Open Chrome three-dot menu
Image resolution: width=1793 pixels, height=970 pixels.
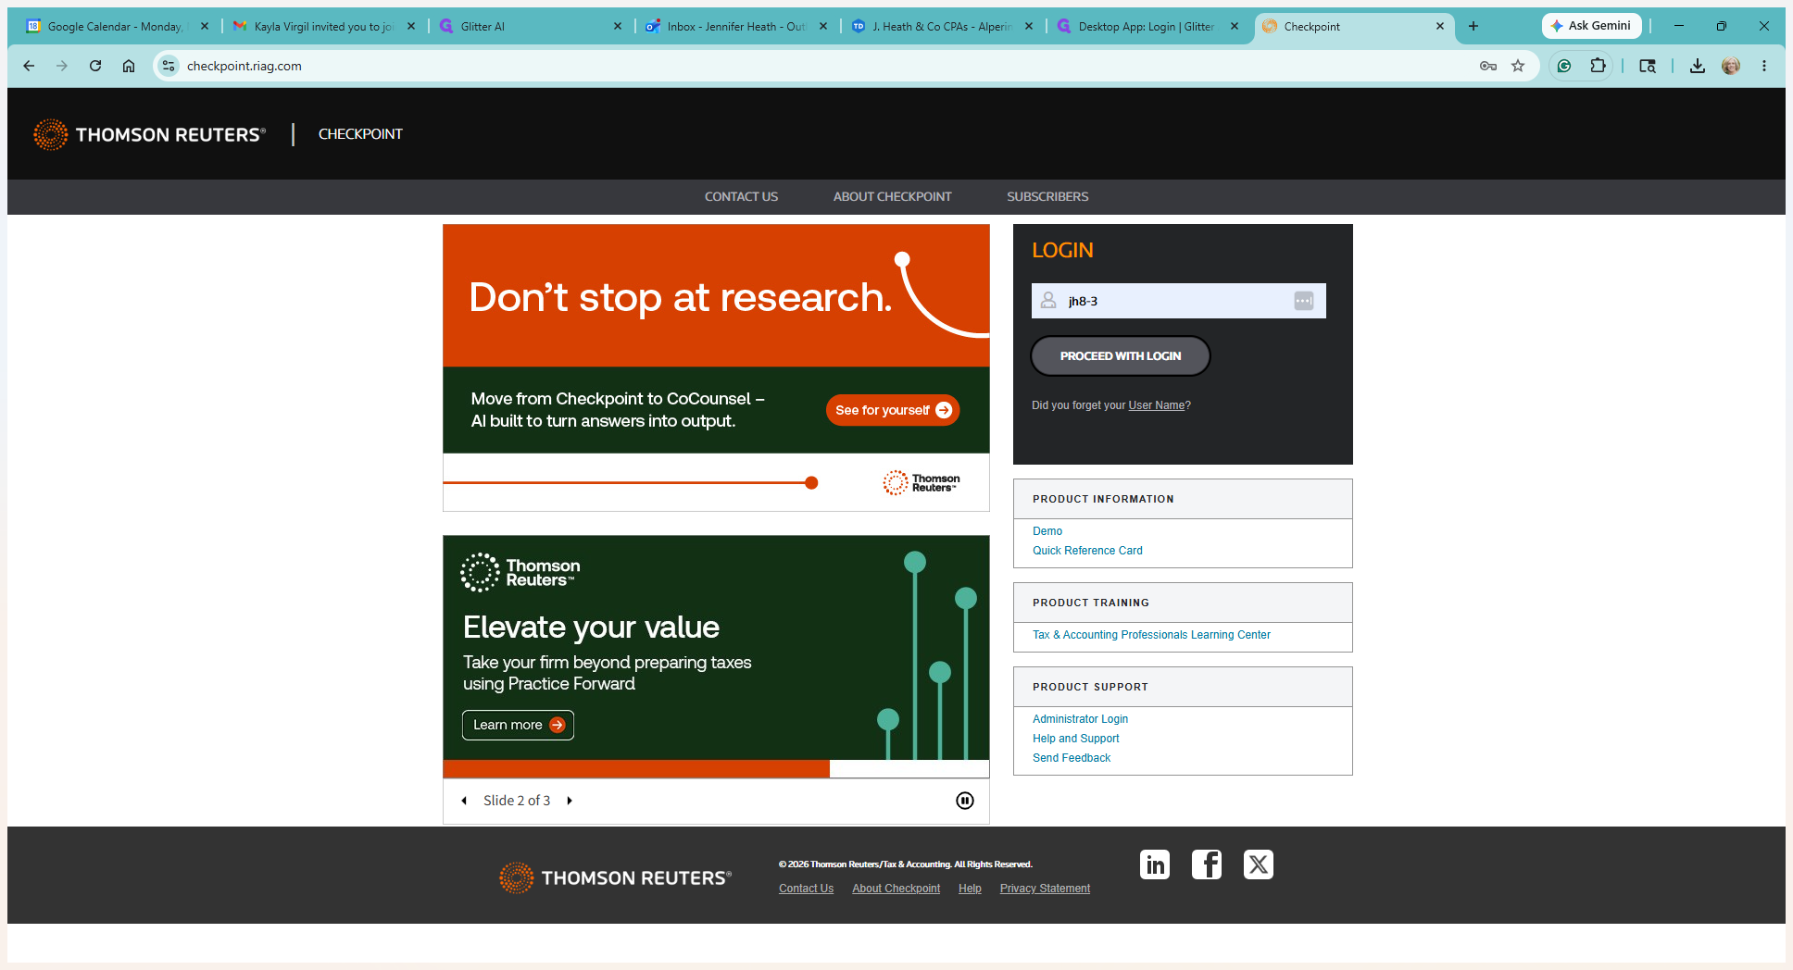tap(1764, 66)
